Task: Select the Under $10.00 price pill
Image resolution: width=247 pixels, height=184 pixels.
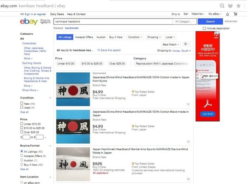Action: pyautogui.click(x=66, y=64)
